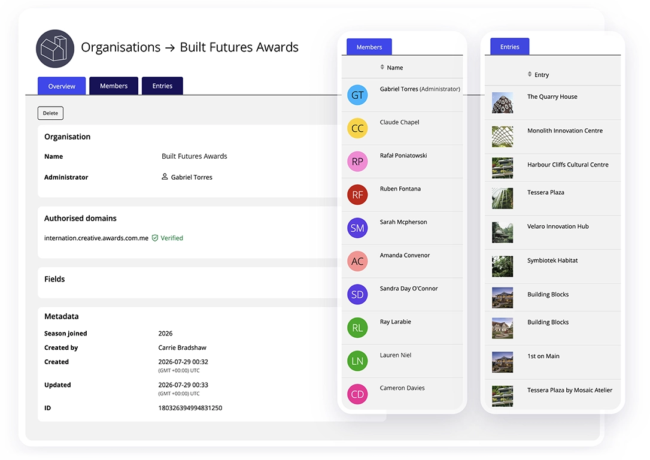Click the organisation building logo icon
Screen dimensions: 650x460
54,49
